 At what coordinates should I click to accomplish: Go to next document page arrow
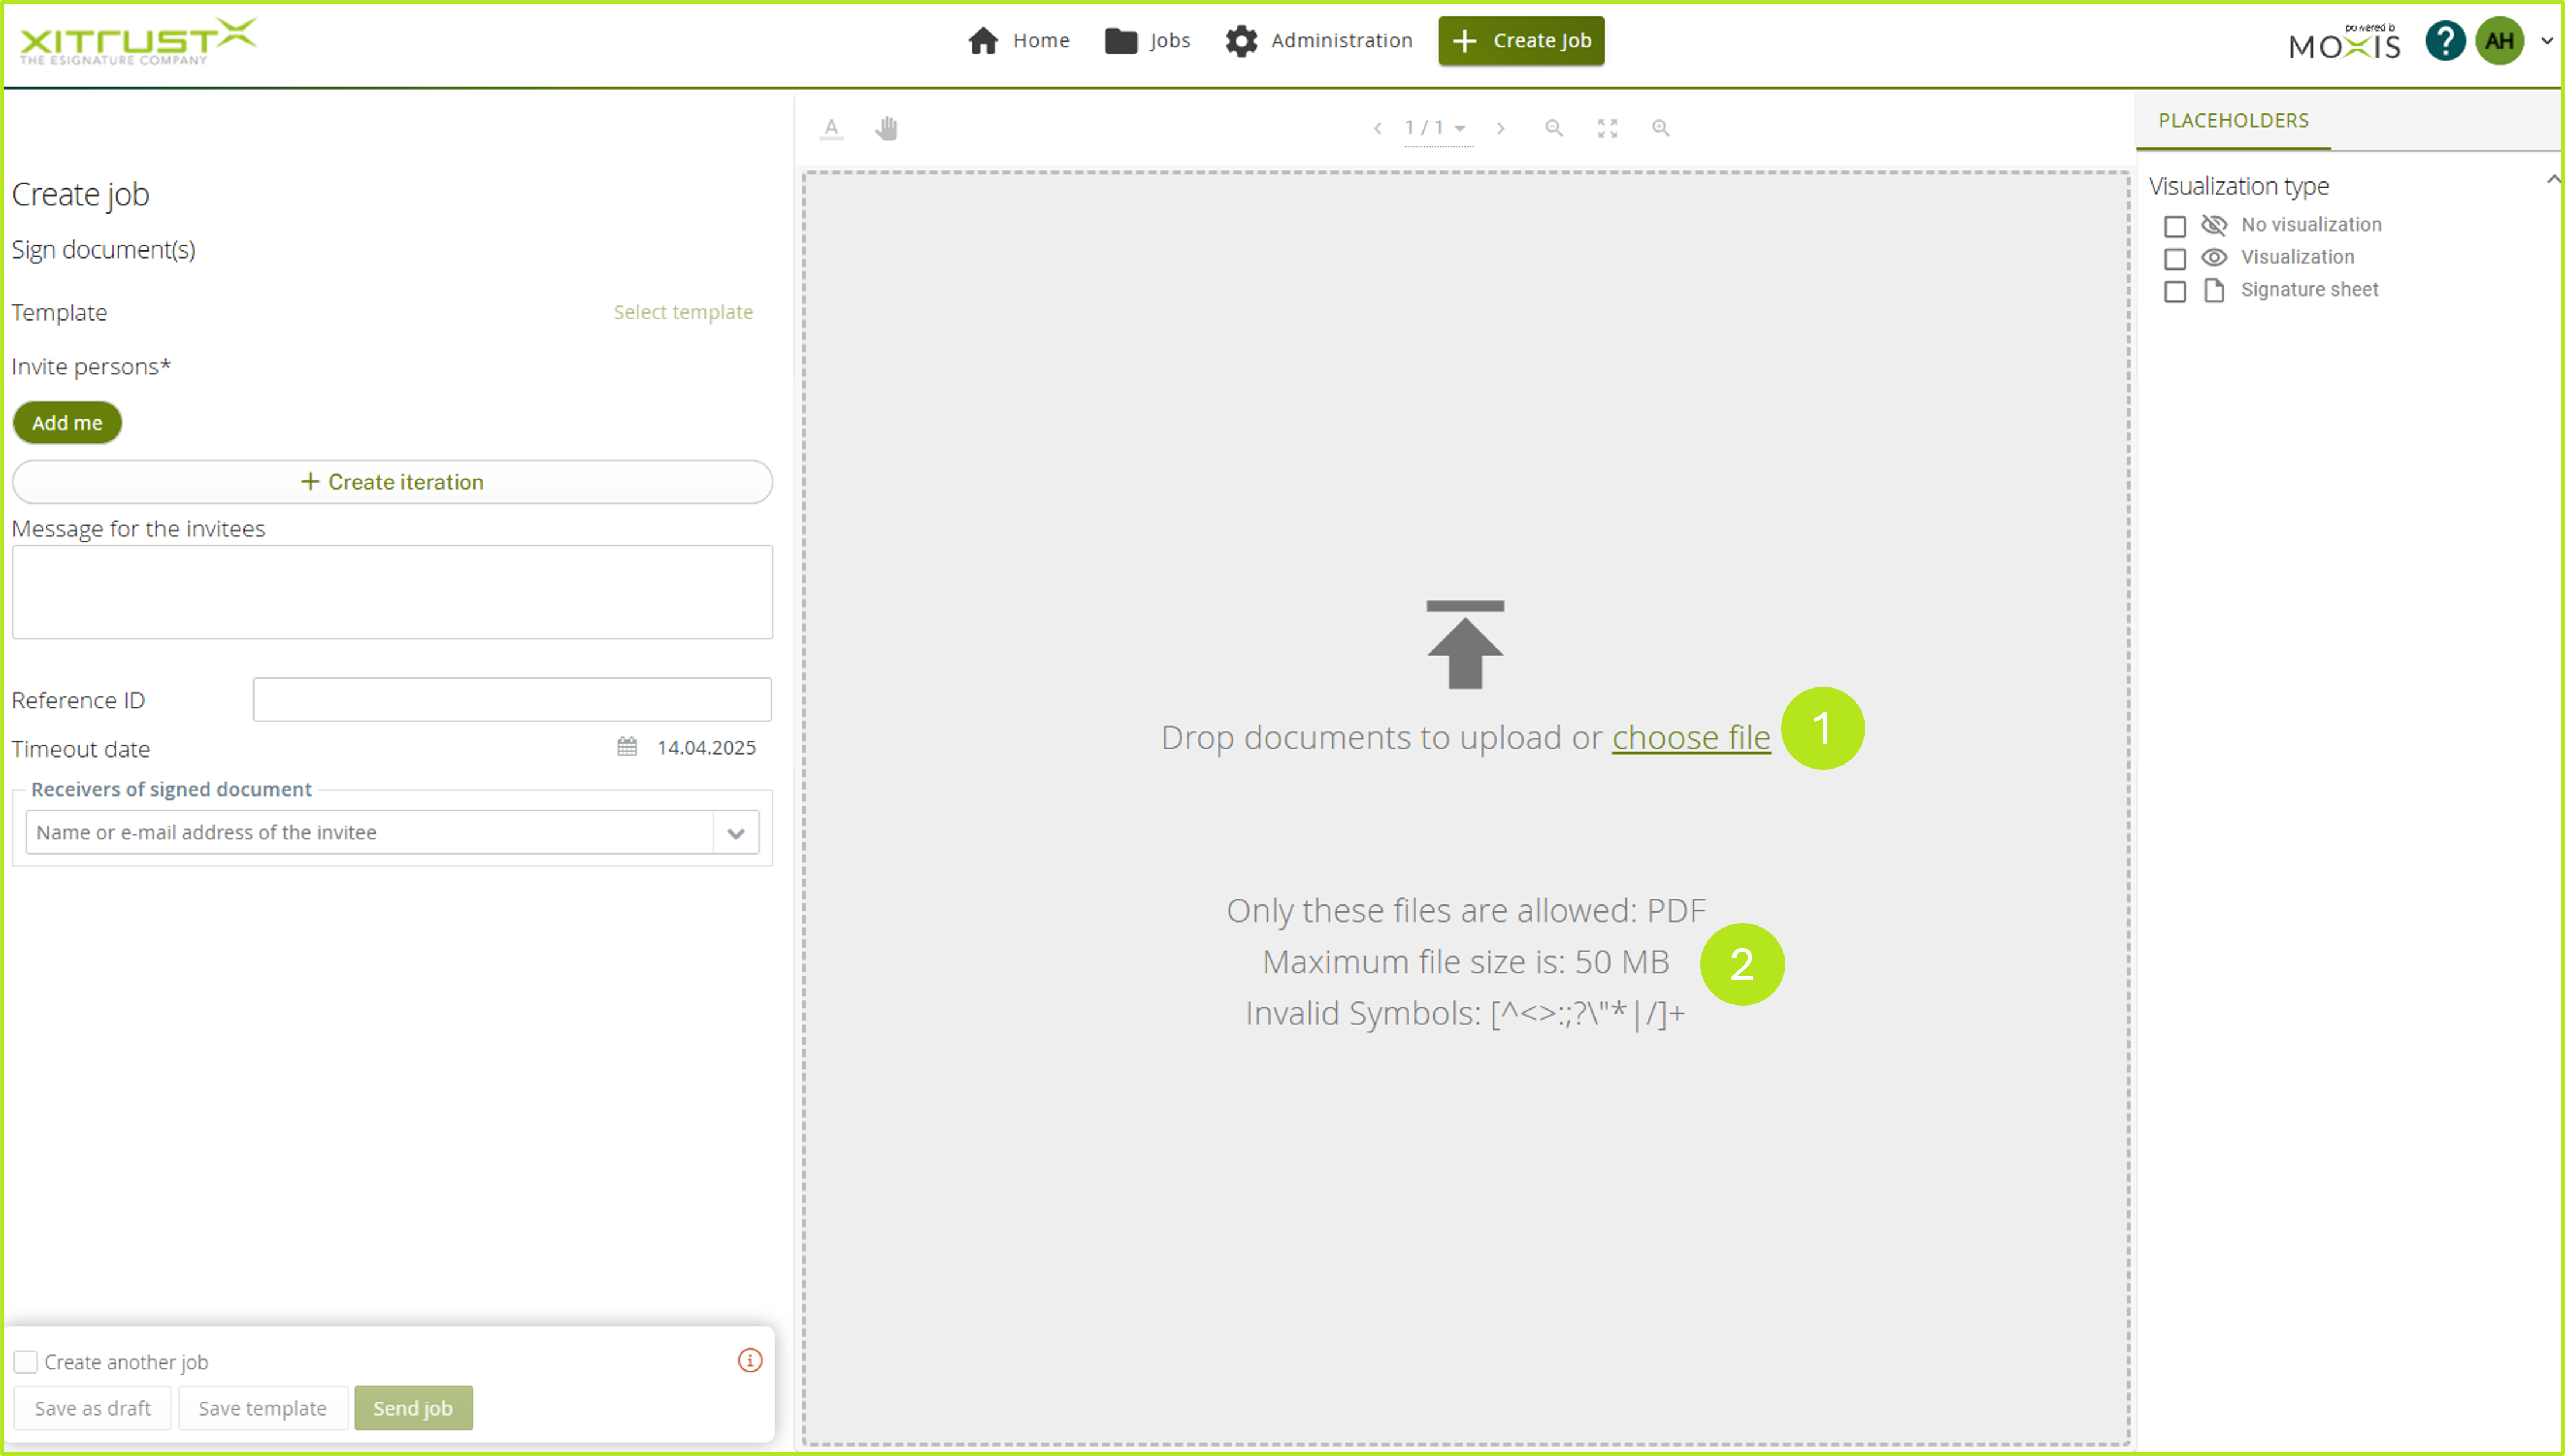coord(1500,128)
